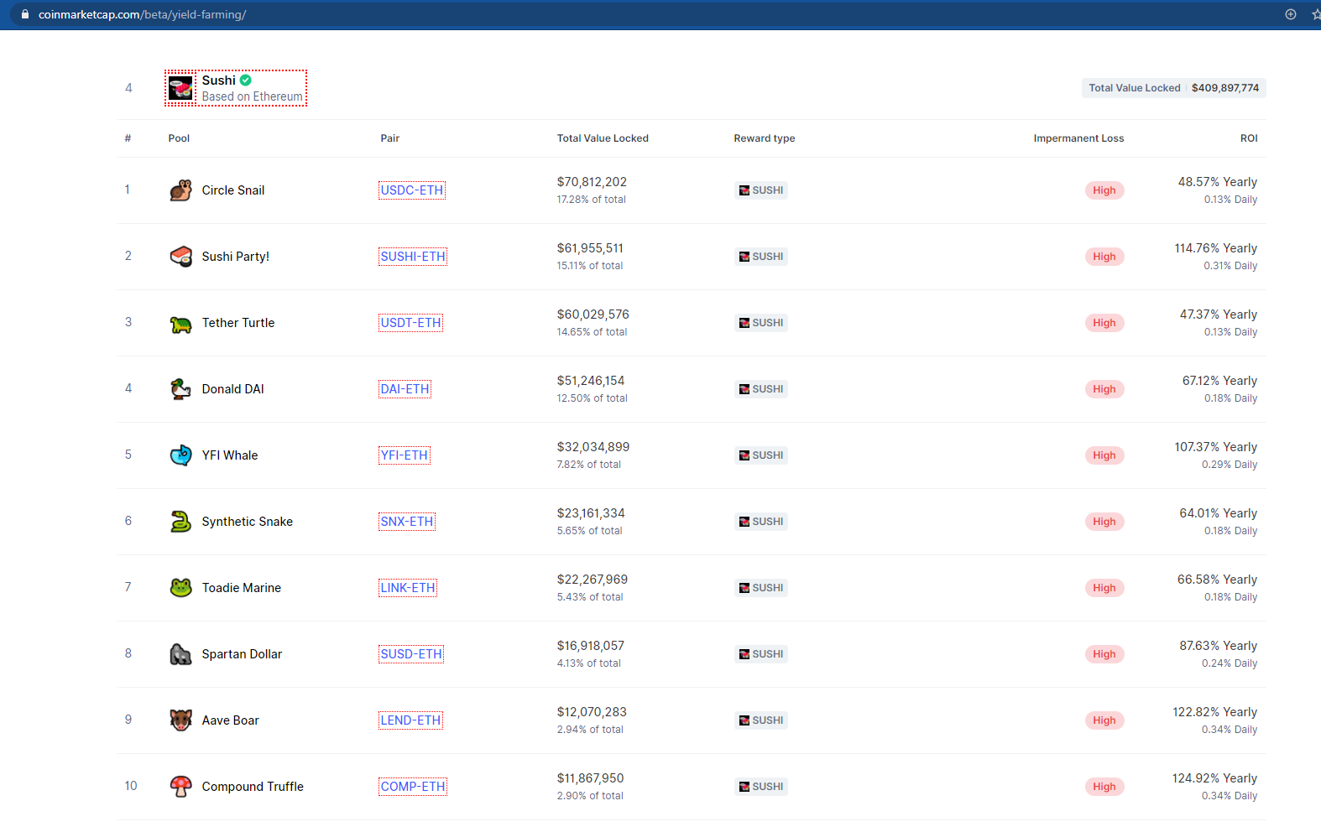Click the SUSHI reward badge in Tether Turtle row
This screenshot has width=1321, height=832.
pyautogui.click(x=761, y=323)
